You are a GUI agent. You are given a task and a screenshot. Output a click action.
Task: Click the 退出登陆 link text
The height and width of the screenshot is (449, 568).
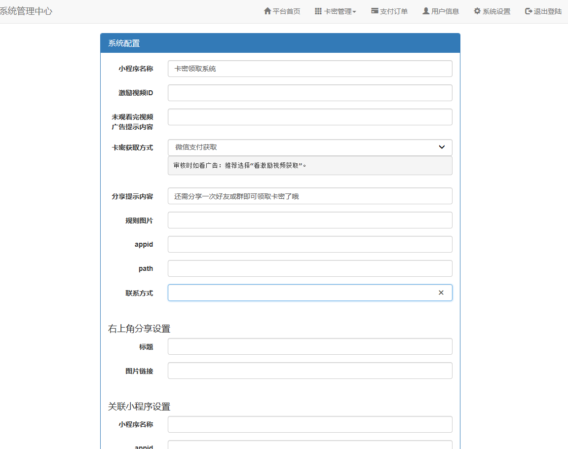tap(548, 11)
